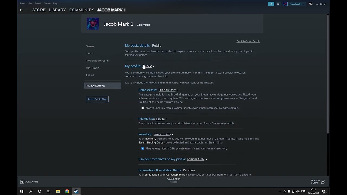Click the forward navigation arrow
The image size is (347, 195).
tap(27, 10)
